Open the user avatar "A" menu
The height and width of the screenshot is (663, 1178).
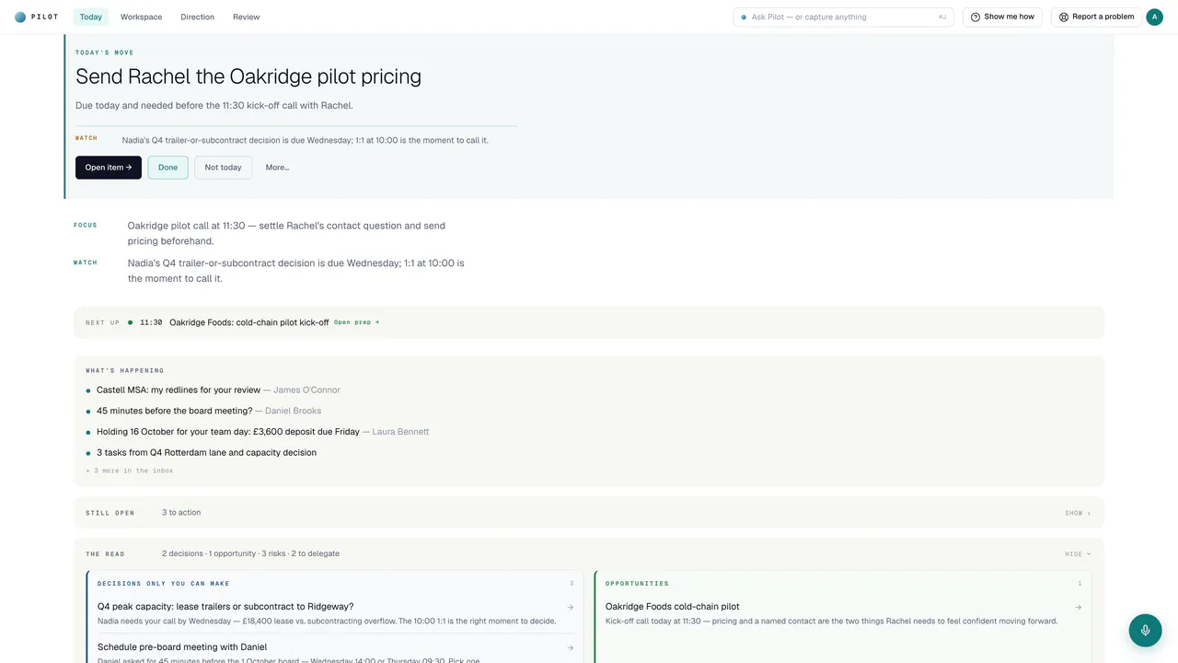(1154, 17)
